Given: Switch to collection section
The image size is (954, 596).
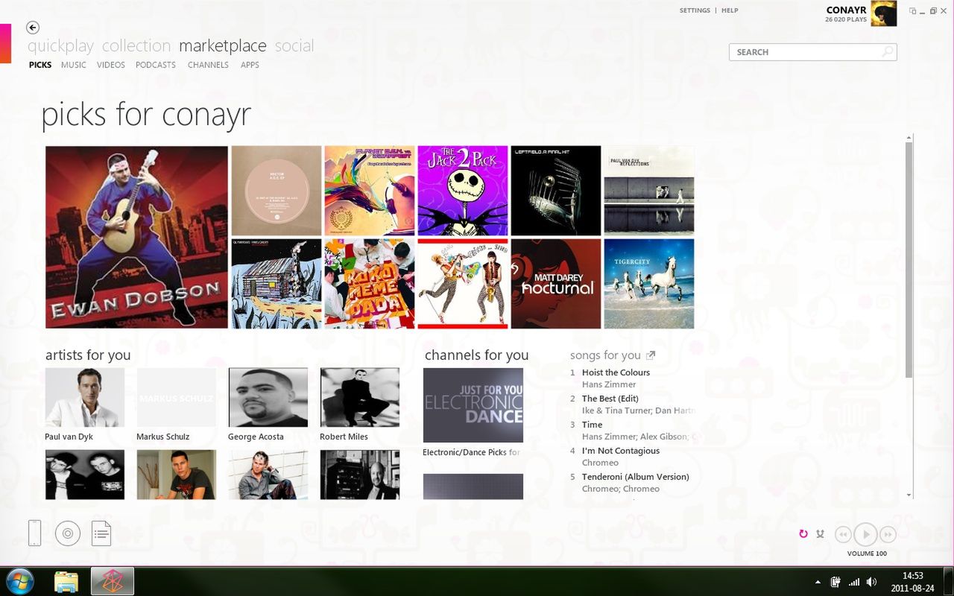Looking at the screenshot, I should point(136,46).
